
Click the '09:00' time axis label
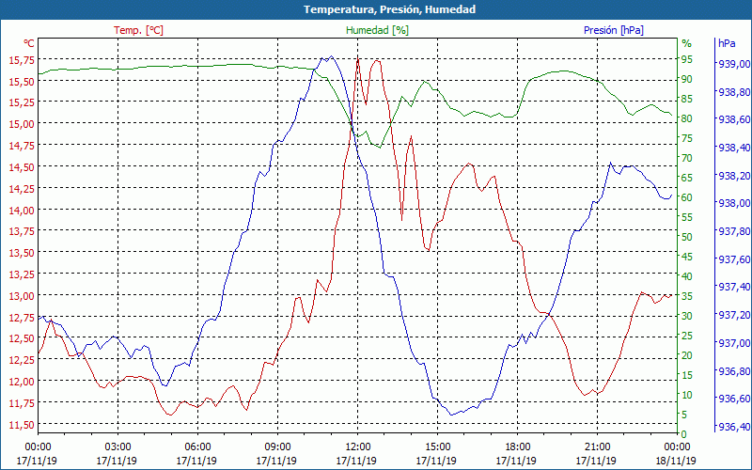coord(277,447)
